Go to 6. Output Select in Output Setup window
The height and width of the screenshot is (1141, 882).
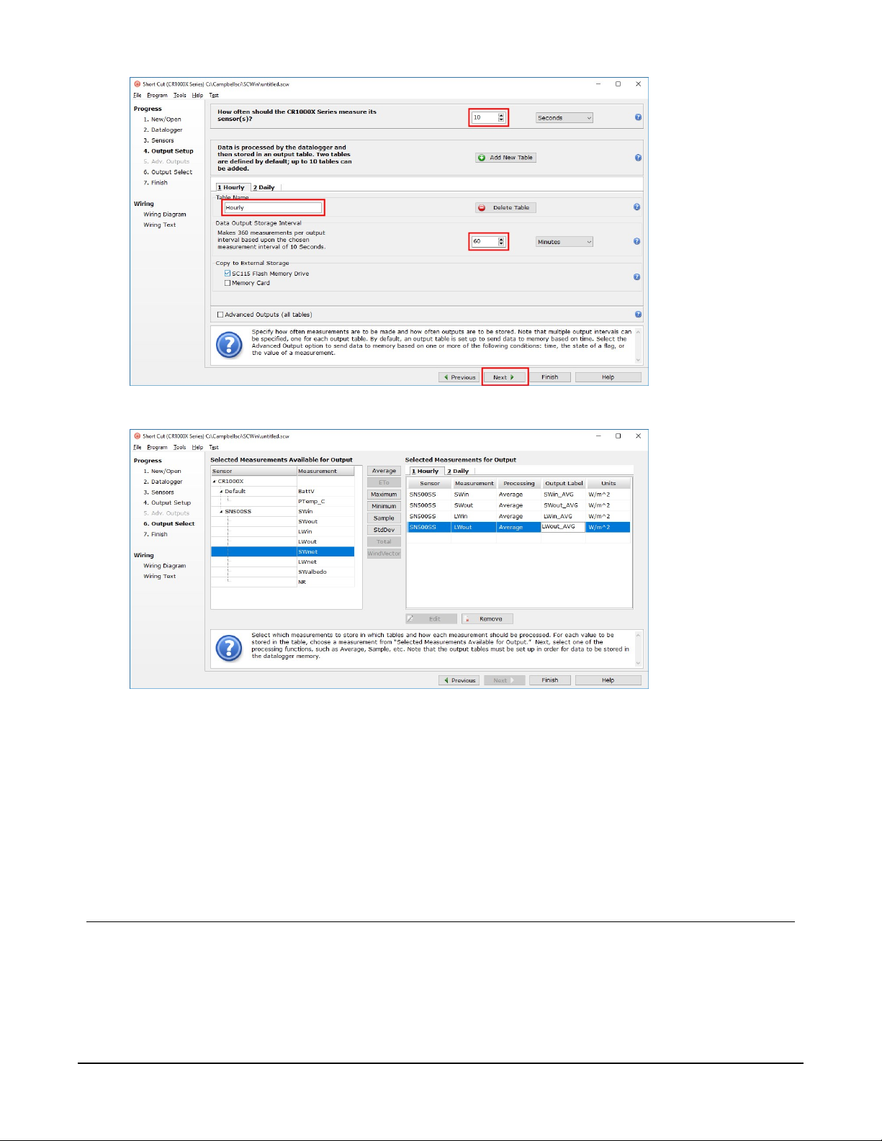pos(168,173)
